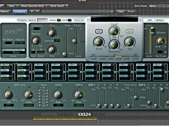The image size is (169, 126).
Task: Go to previous preset with left arrow
Action: tap(32, 11)
